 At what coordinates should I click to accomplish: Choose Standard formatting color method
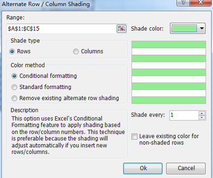[14, 87]
